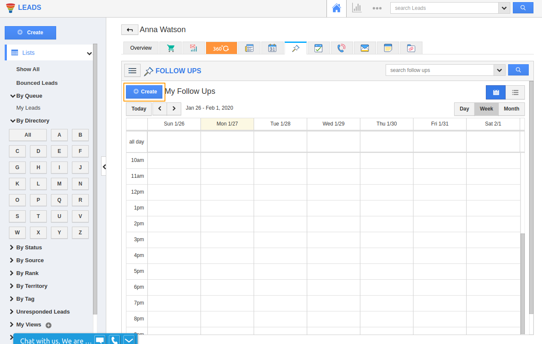Filter directory by letter Z
This screenshot has height=344, width=542.
pos(80,233)
